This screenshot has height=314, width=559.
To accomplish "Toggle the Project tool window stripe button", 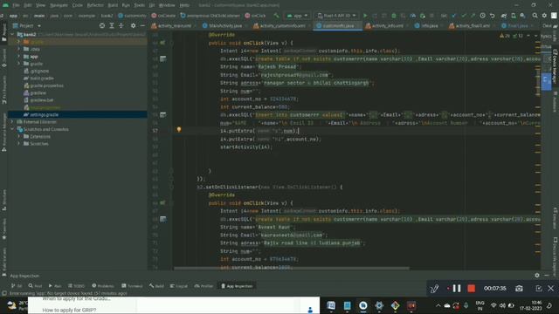I will click(x=3, y=32).
